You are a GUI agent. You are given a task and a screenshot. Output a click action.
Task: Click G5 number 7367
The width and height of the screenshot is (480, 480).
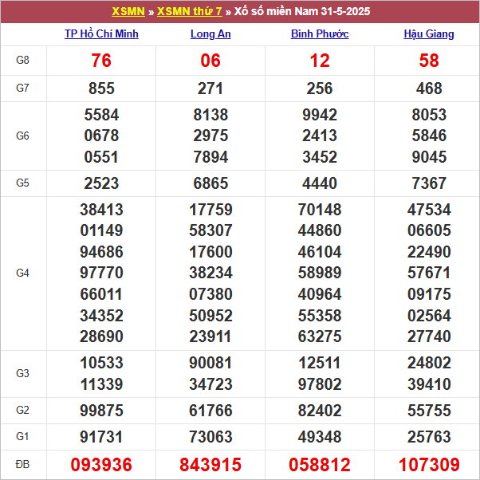click(429, 183)
